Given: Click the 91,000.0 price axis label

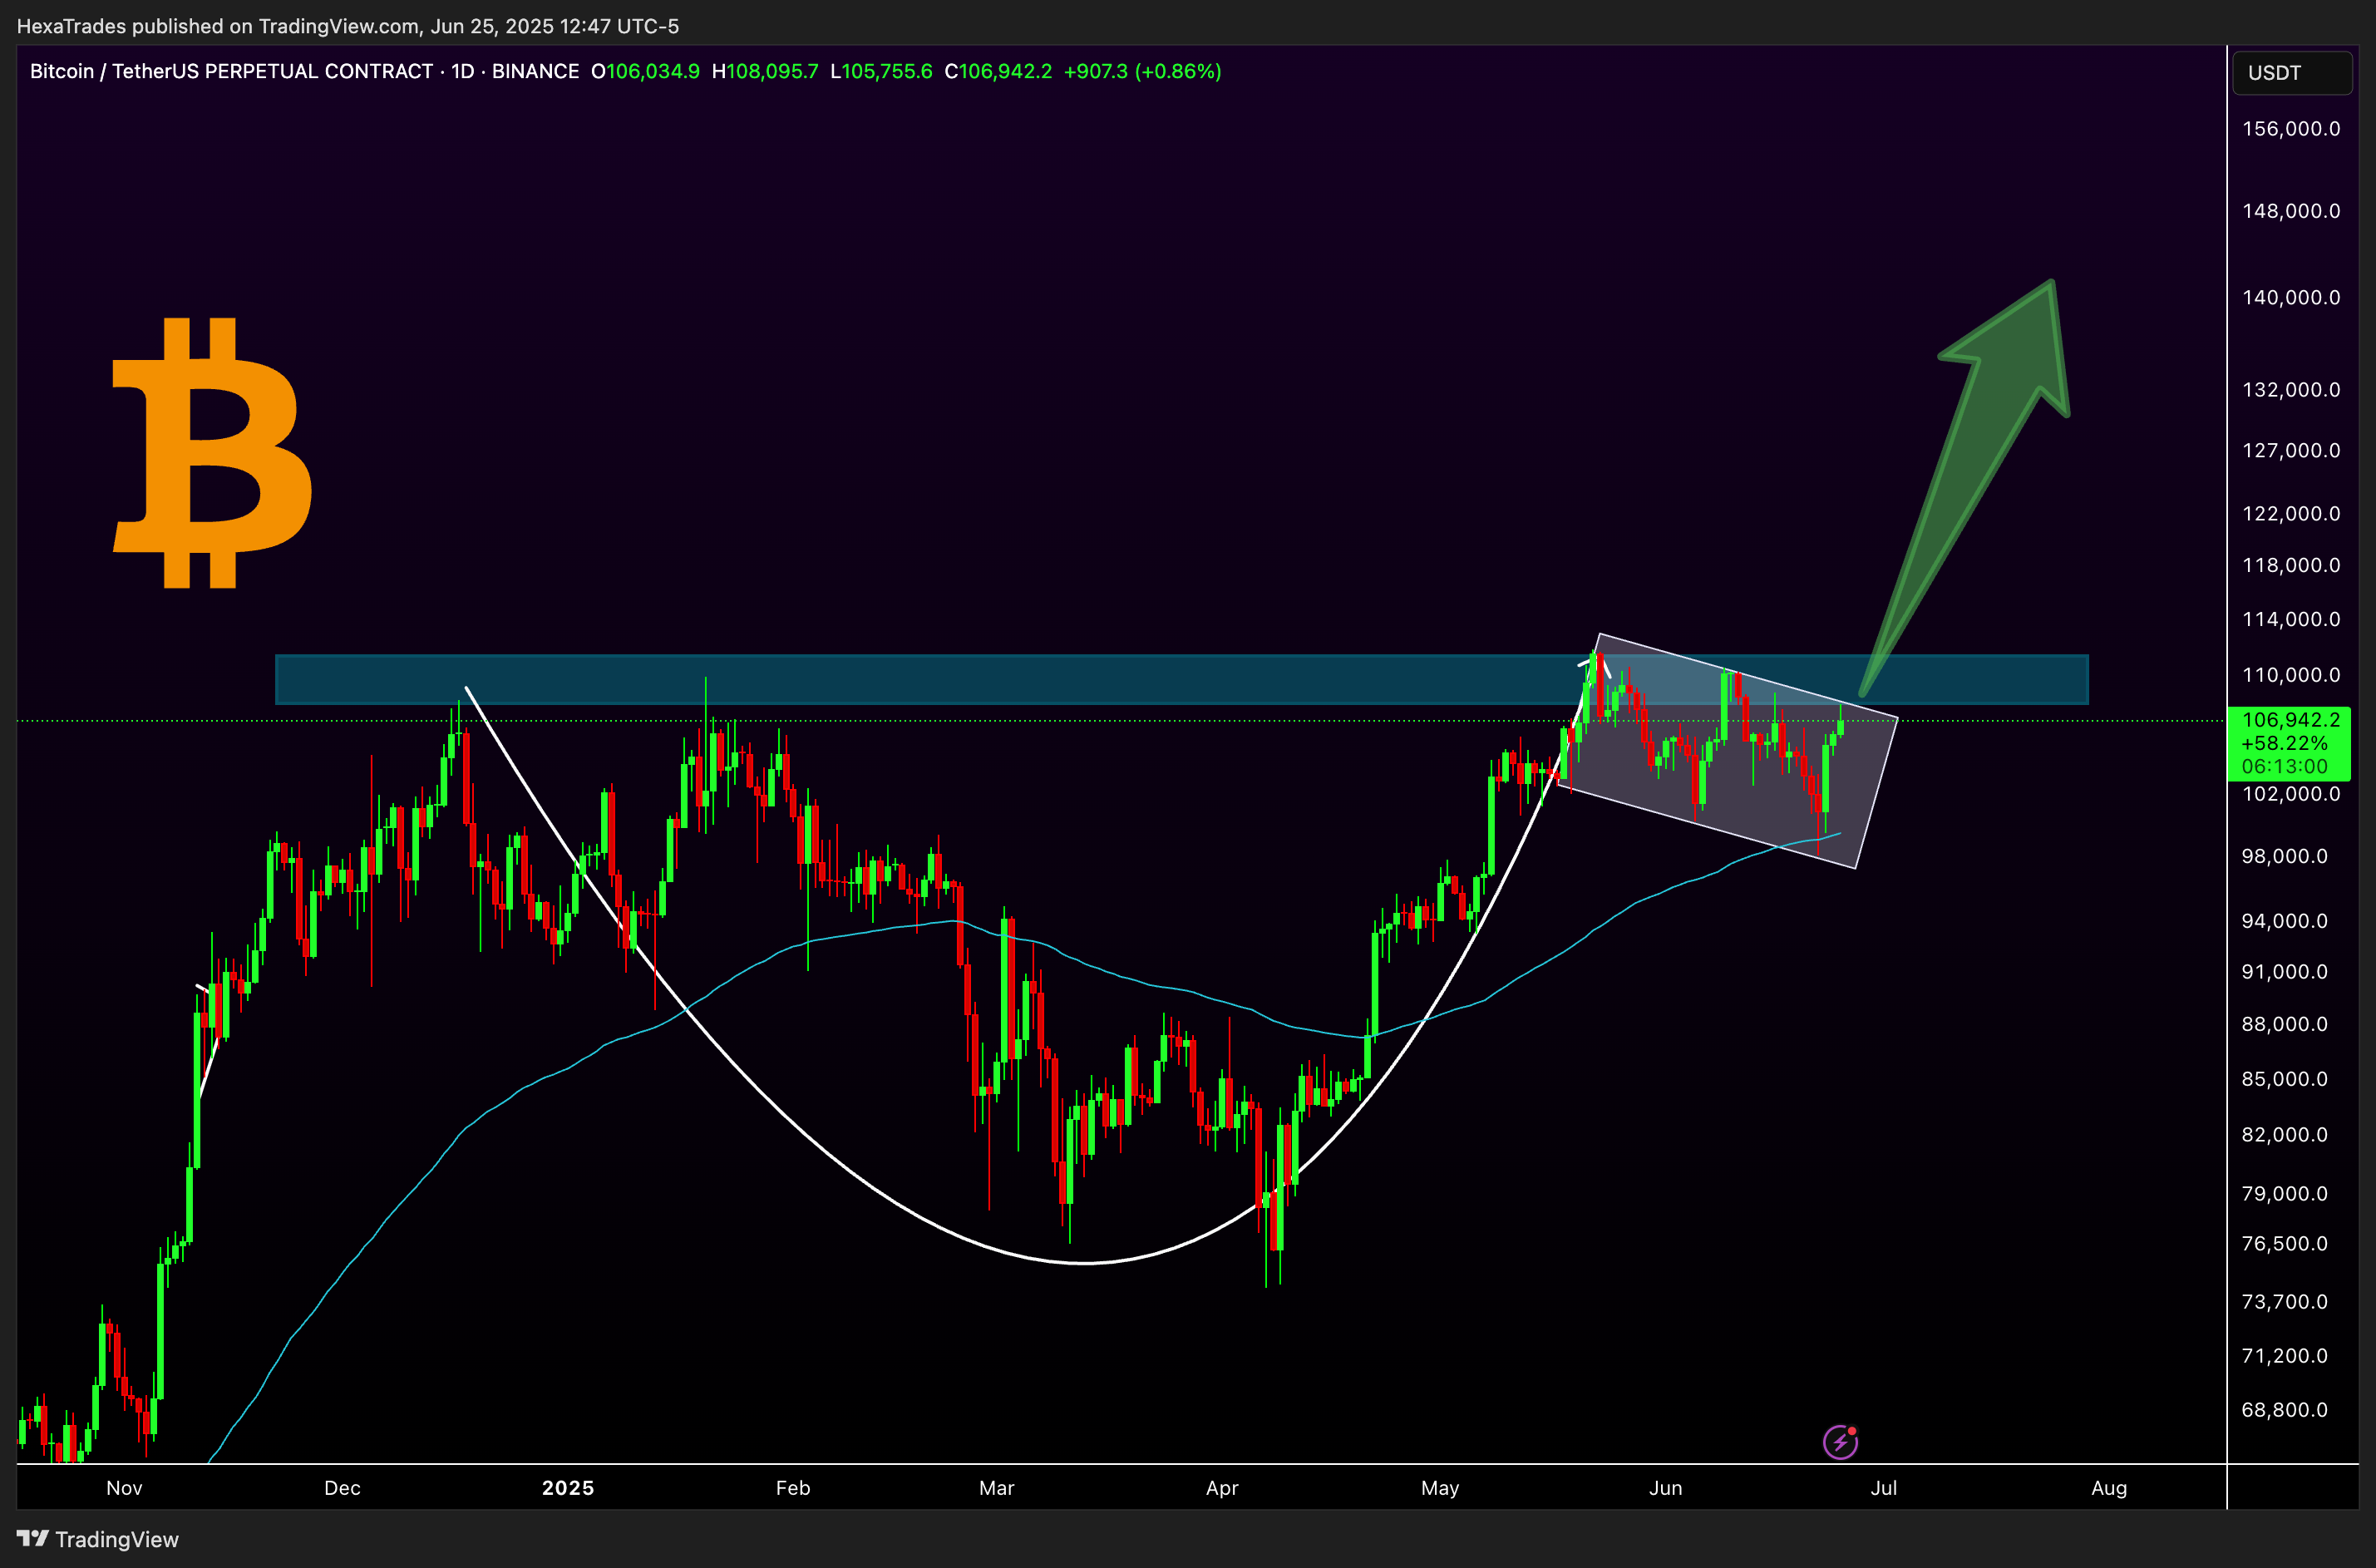Looking at the screenshot, I should pyautogui.click(x=2284, y=972).
